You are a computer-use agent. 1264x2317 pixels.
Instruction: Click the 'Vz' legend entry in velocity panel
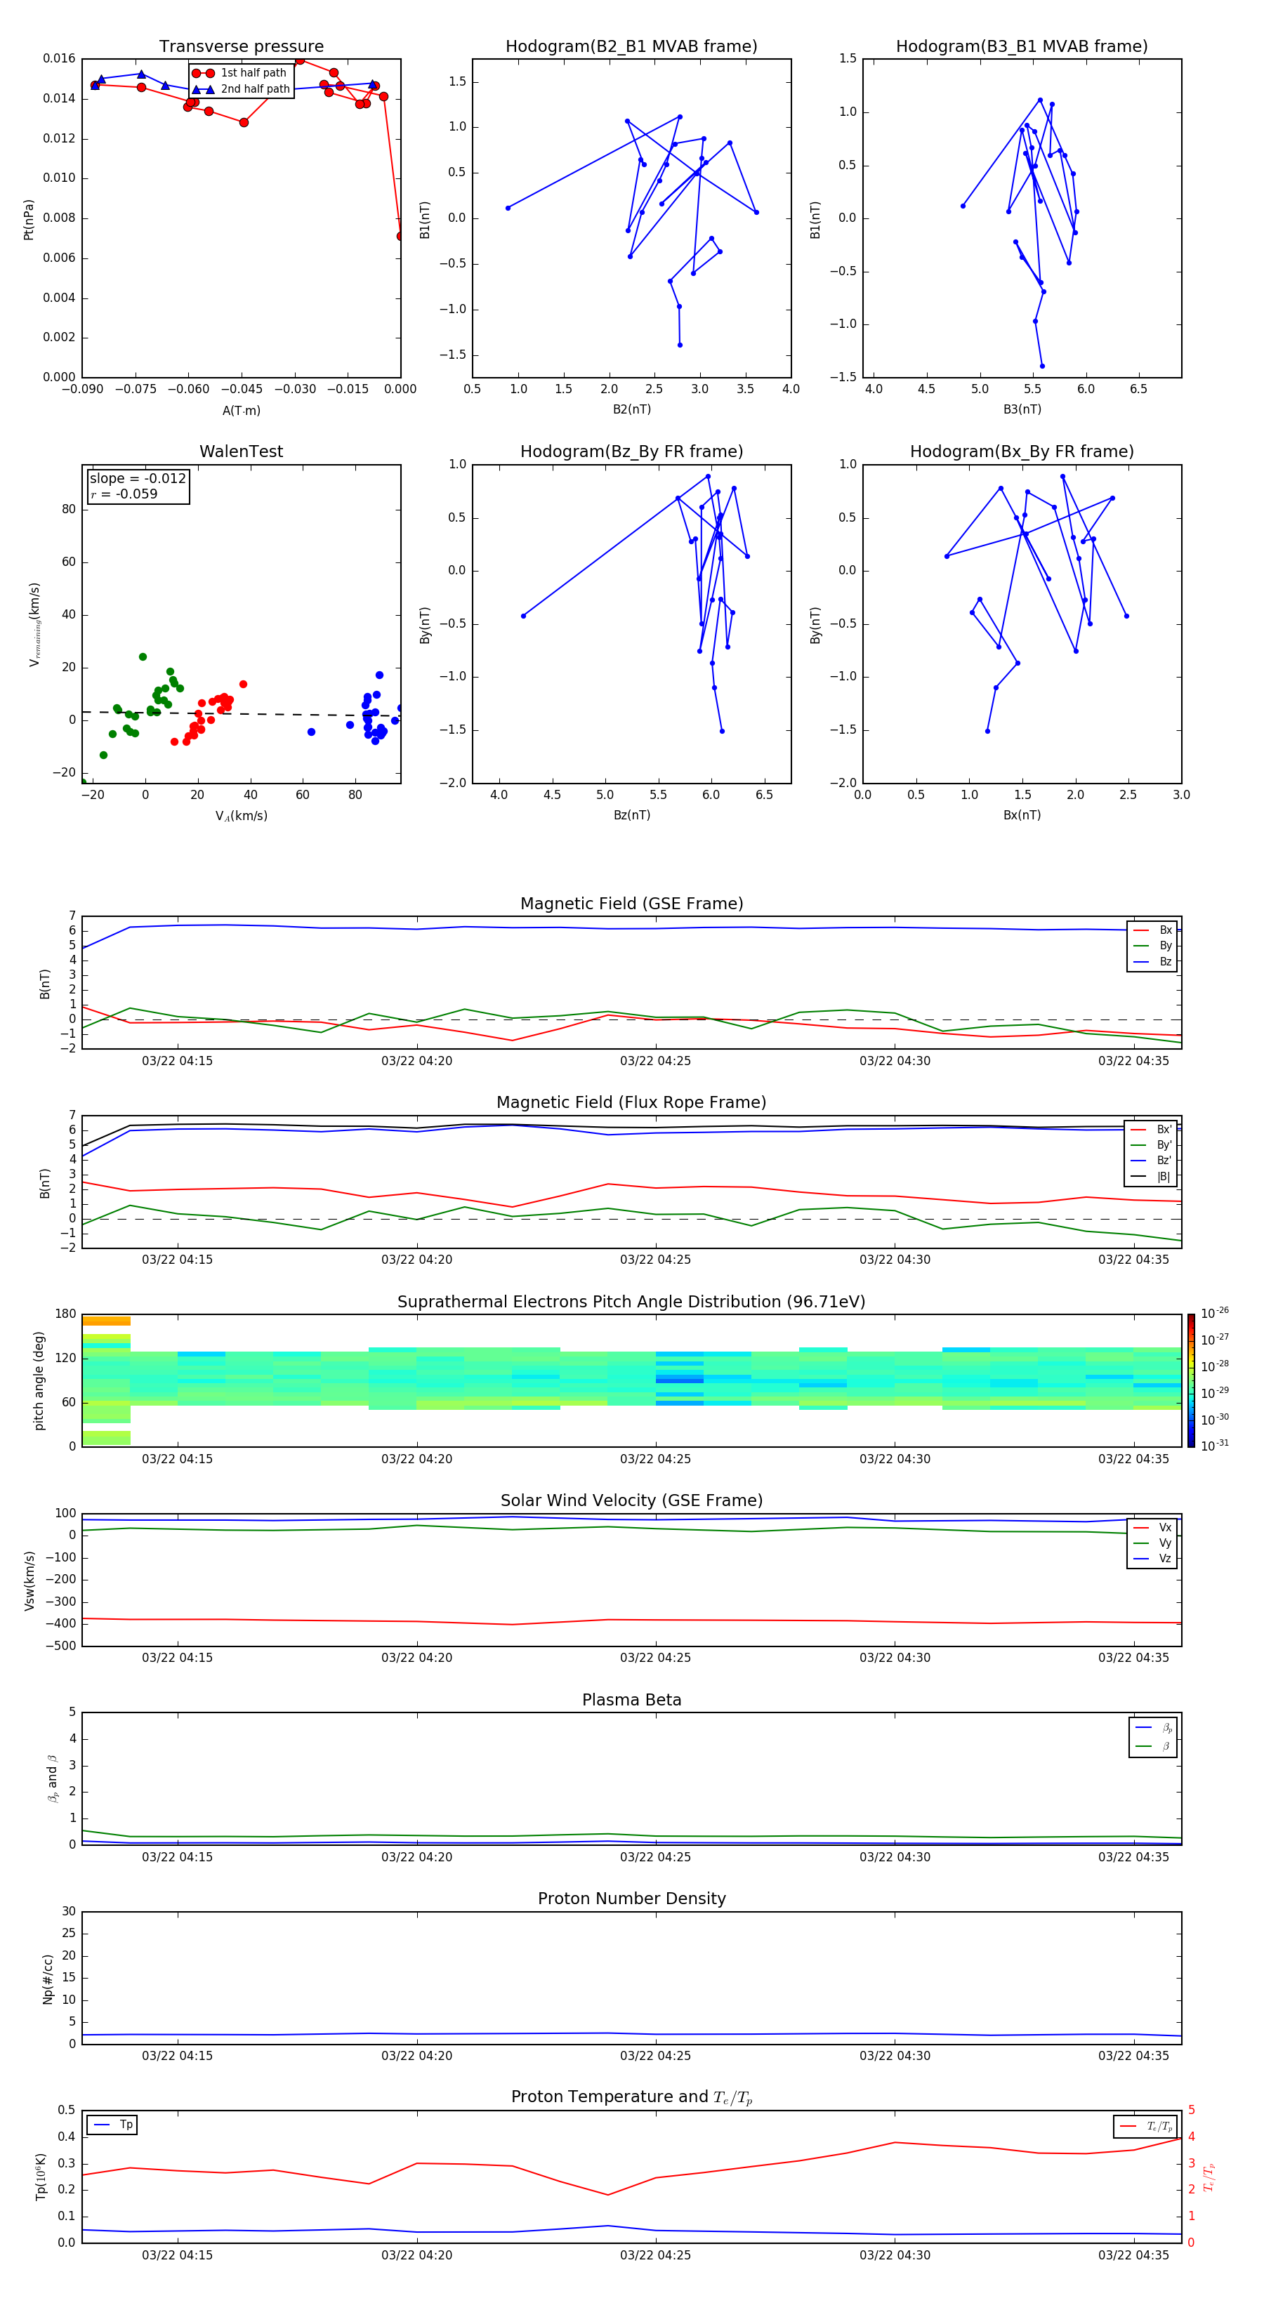[x=1152, y=1559]
